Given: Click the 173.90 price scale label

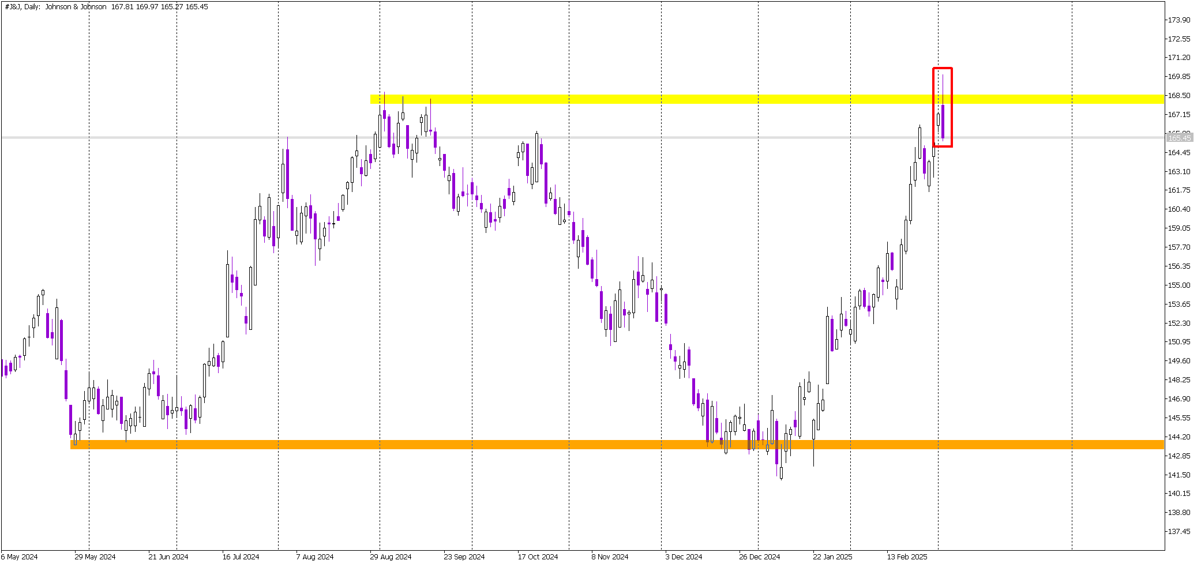Looking at the screenshot, I should pos(1179,20).
